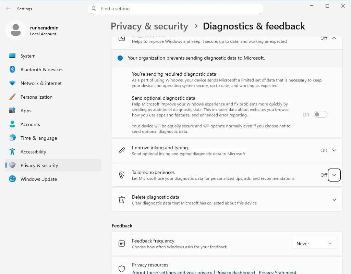Click the Accessibility figure icon
This screenshot has width=351, height=274.
[12, 152]
